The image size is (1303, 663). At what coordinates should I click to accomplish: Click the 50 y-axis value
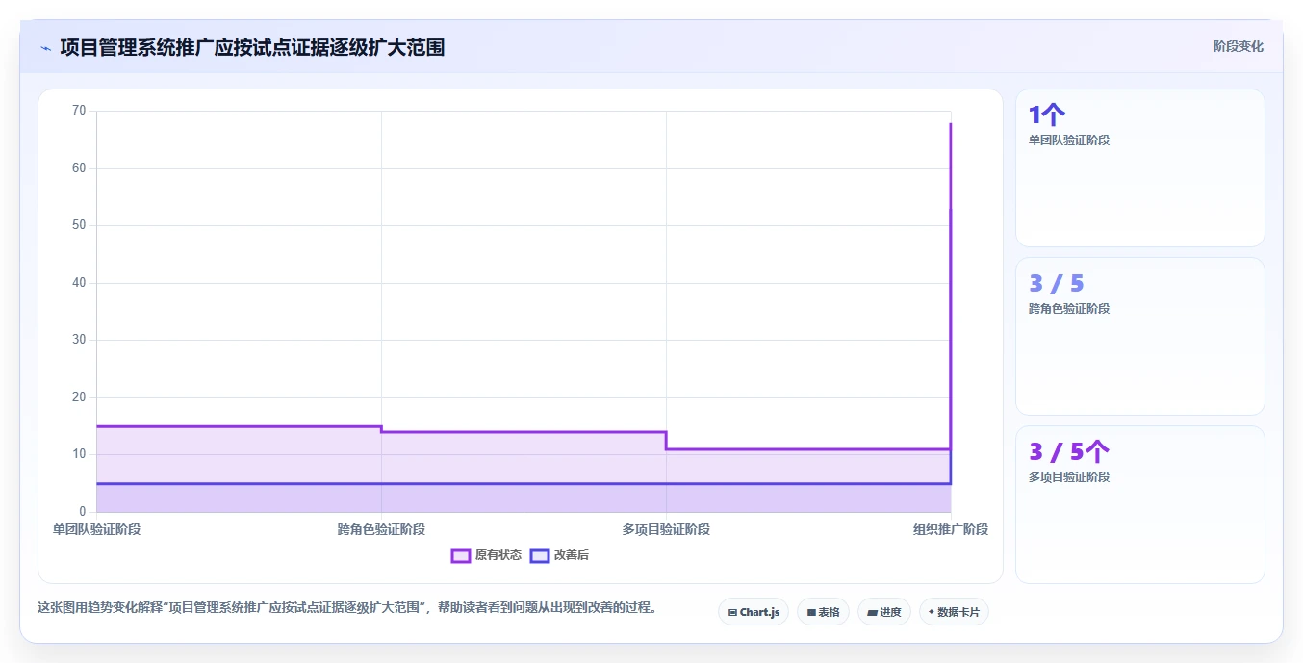(x=79, y=225)
